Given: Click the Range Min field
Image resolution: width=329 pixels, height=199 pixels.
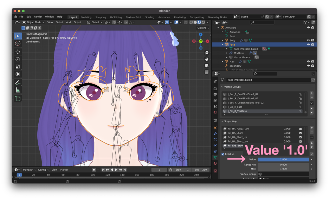Looking at the screenshot, I should pyautogui.click(x=283, y=165).
